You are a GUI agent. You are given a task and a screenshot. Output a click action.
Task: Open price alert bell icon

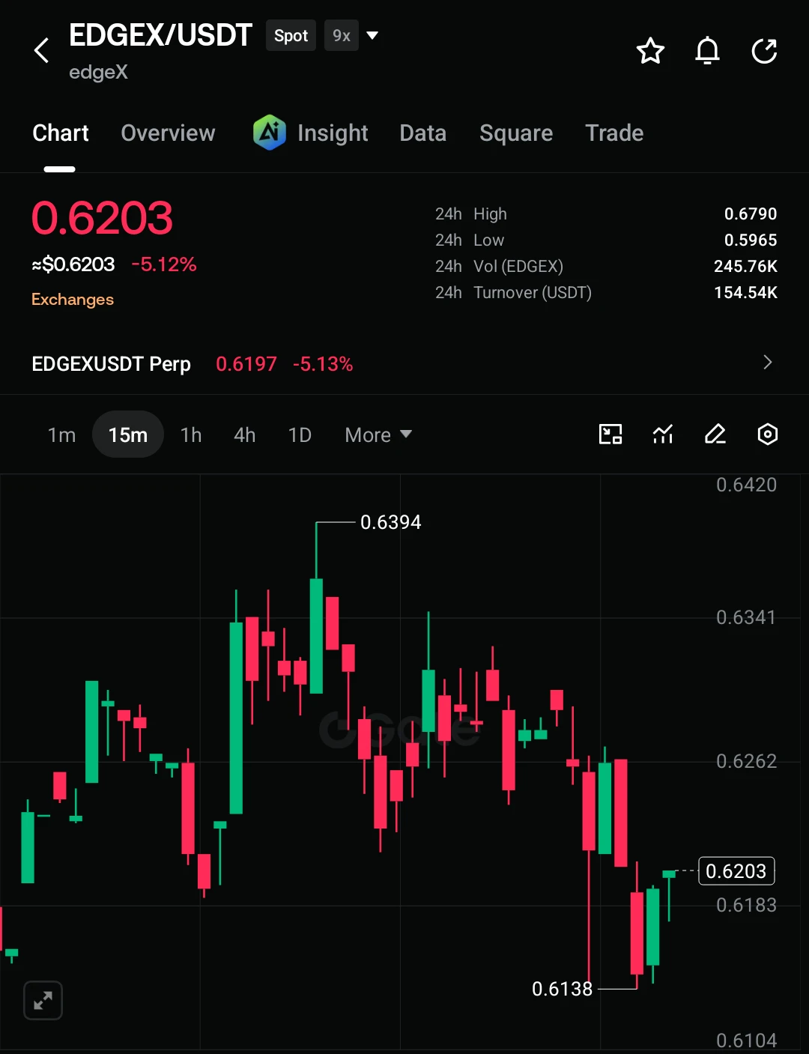(707, 51)
